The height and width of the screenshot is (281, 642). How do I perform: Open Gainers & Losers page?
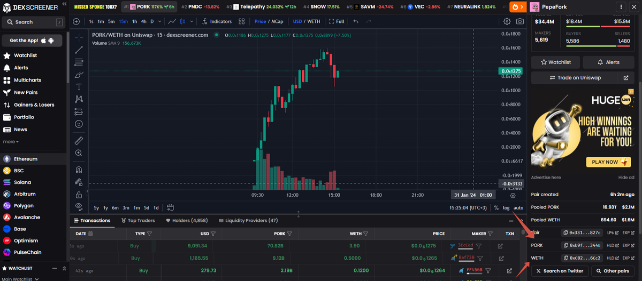tap(34, 105)
